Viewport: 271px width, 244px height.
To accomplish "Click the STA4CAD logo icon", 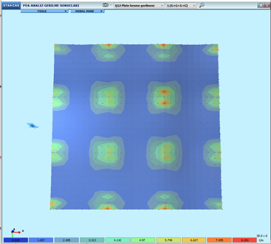I will click(x=11, y=6).
